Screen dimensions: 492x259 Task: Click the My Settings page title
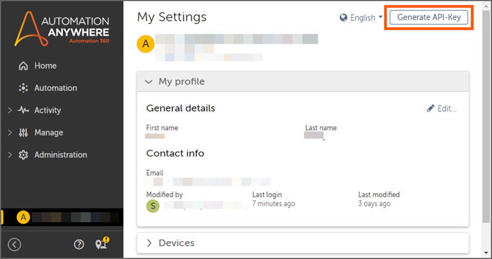pyautogui.click(x=172, y=17)
